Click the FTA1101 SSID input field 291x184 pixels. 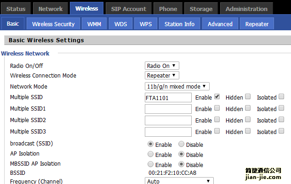(x=168, y=97)
